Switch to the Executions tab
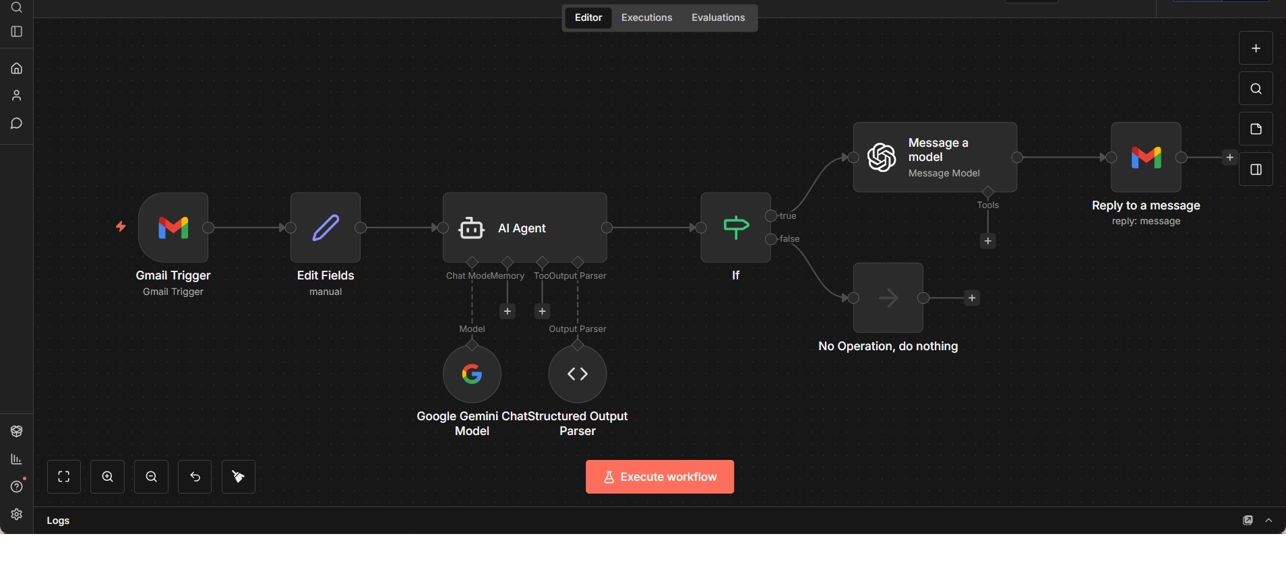 click(x=646, y=18)
